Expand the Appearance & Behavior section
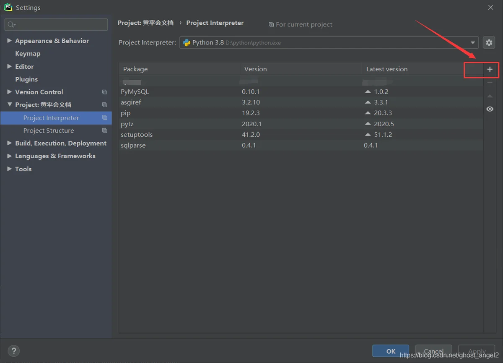503x363 pixels. (9, 41)
